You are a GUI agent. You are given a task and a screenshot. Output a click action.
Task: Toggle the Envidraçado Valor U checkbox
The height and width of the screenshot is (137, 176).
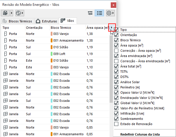[x=116, y=98]
